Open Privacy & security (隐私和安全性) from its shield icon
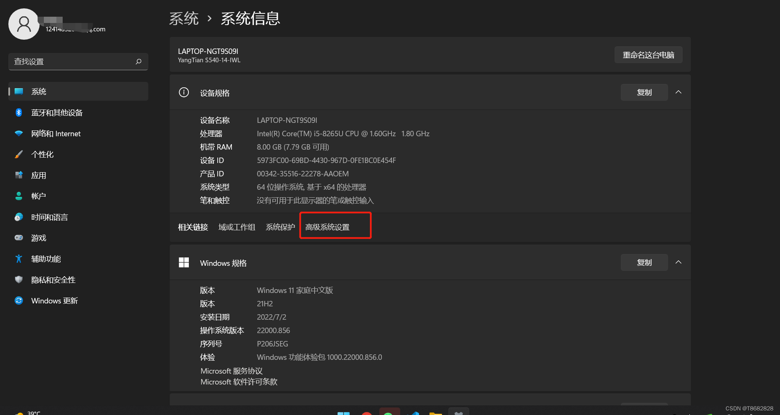 tap(19, 280)
